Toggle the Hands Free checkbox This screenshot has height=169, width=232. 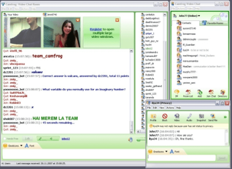coord(5,138)
